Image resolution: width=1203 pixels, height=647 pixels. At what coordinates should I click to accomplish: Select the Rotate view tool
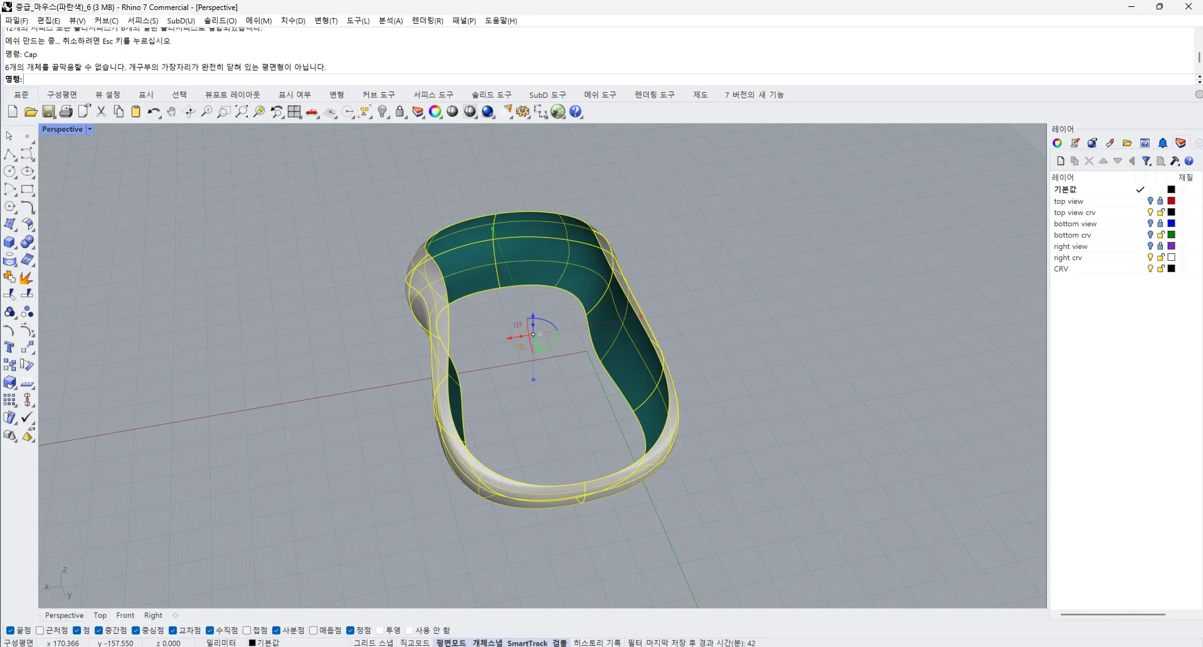[189, 112]
